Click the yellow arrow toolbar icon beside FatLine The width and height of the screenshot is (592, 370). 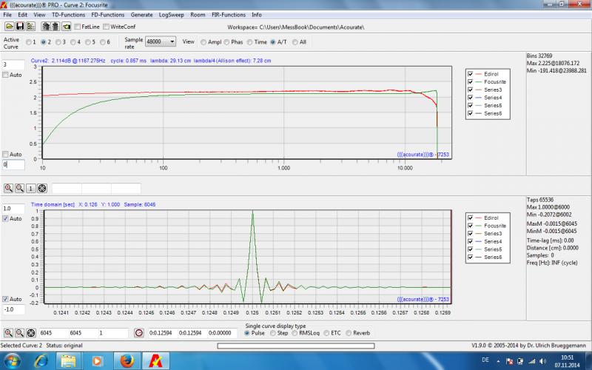pos(67,27)
